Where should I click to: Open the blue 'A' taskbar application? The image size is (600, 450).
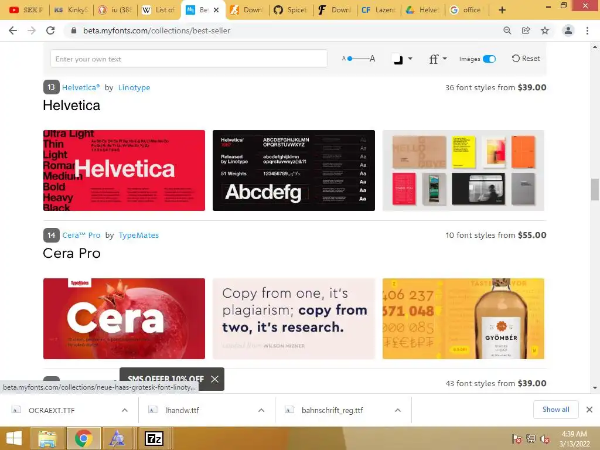[117, 438]
